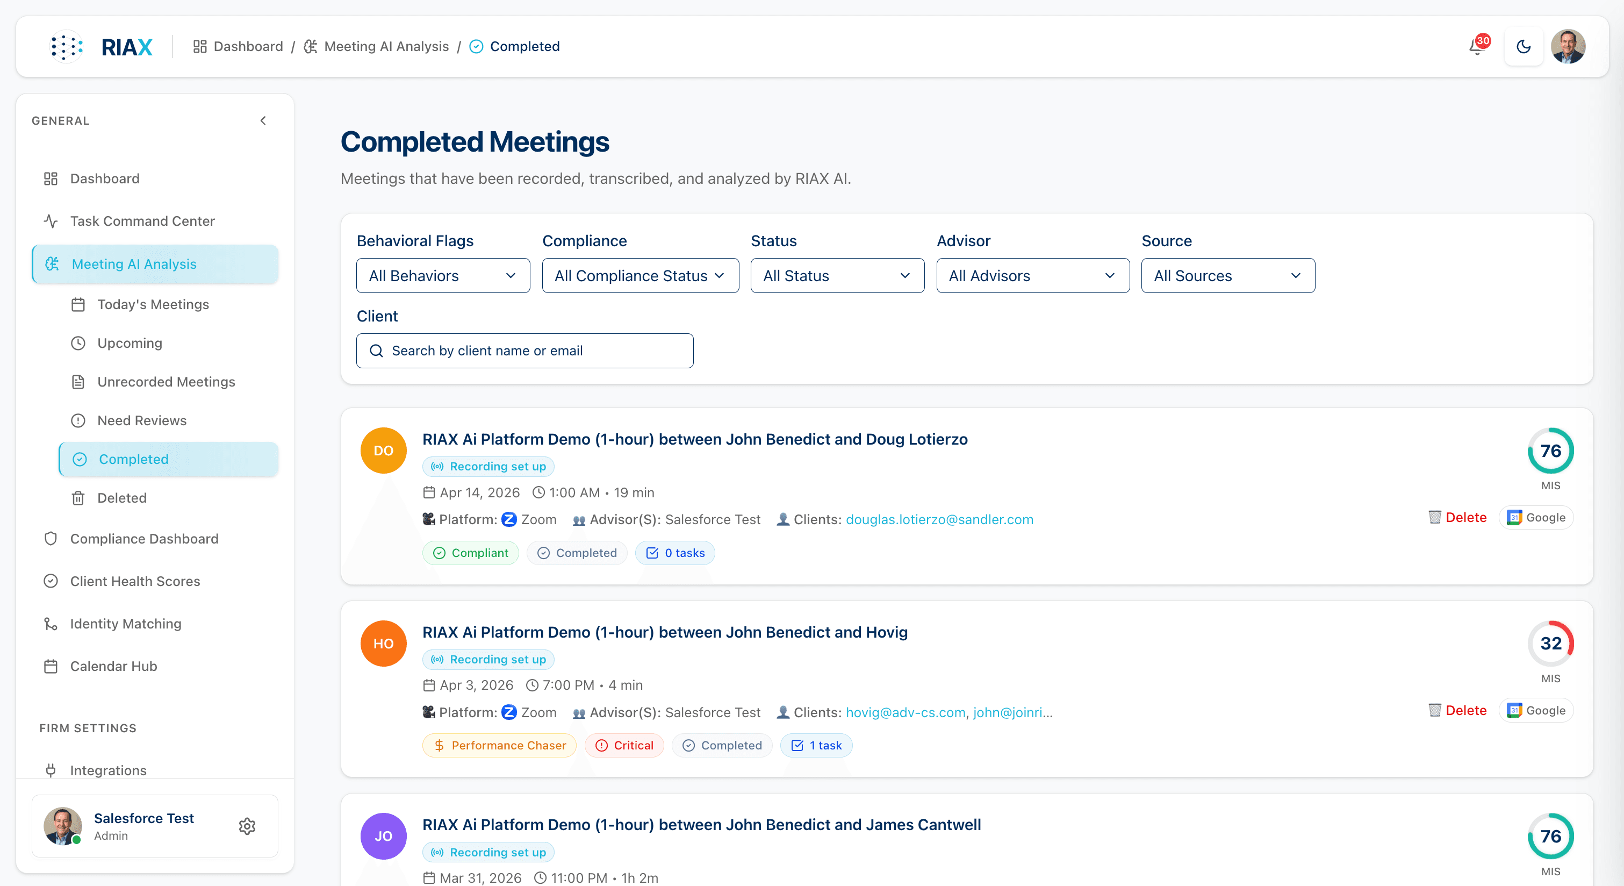Click Compliant badge on Lotierzo meeting
The image size is (1624, 886).
(x=470, y=553)
